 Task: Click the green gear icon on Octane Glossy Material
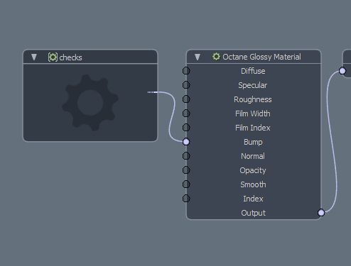(x=216, y=57)
